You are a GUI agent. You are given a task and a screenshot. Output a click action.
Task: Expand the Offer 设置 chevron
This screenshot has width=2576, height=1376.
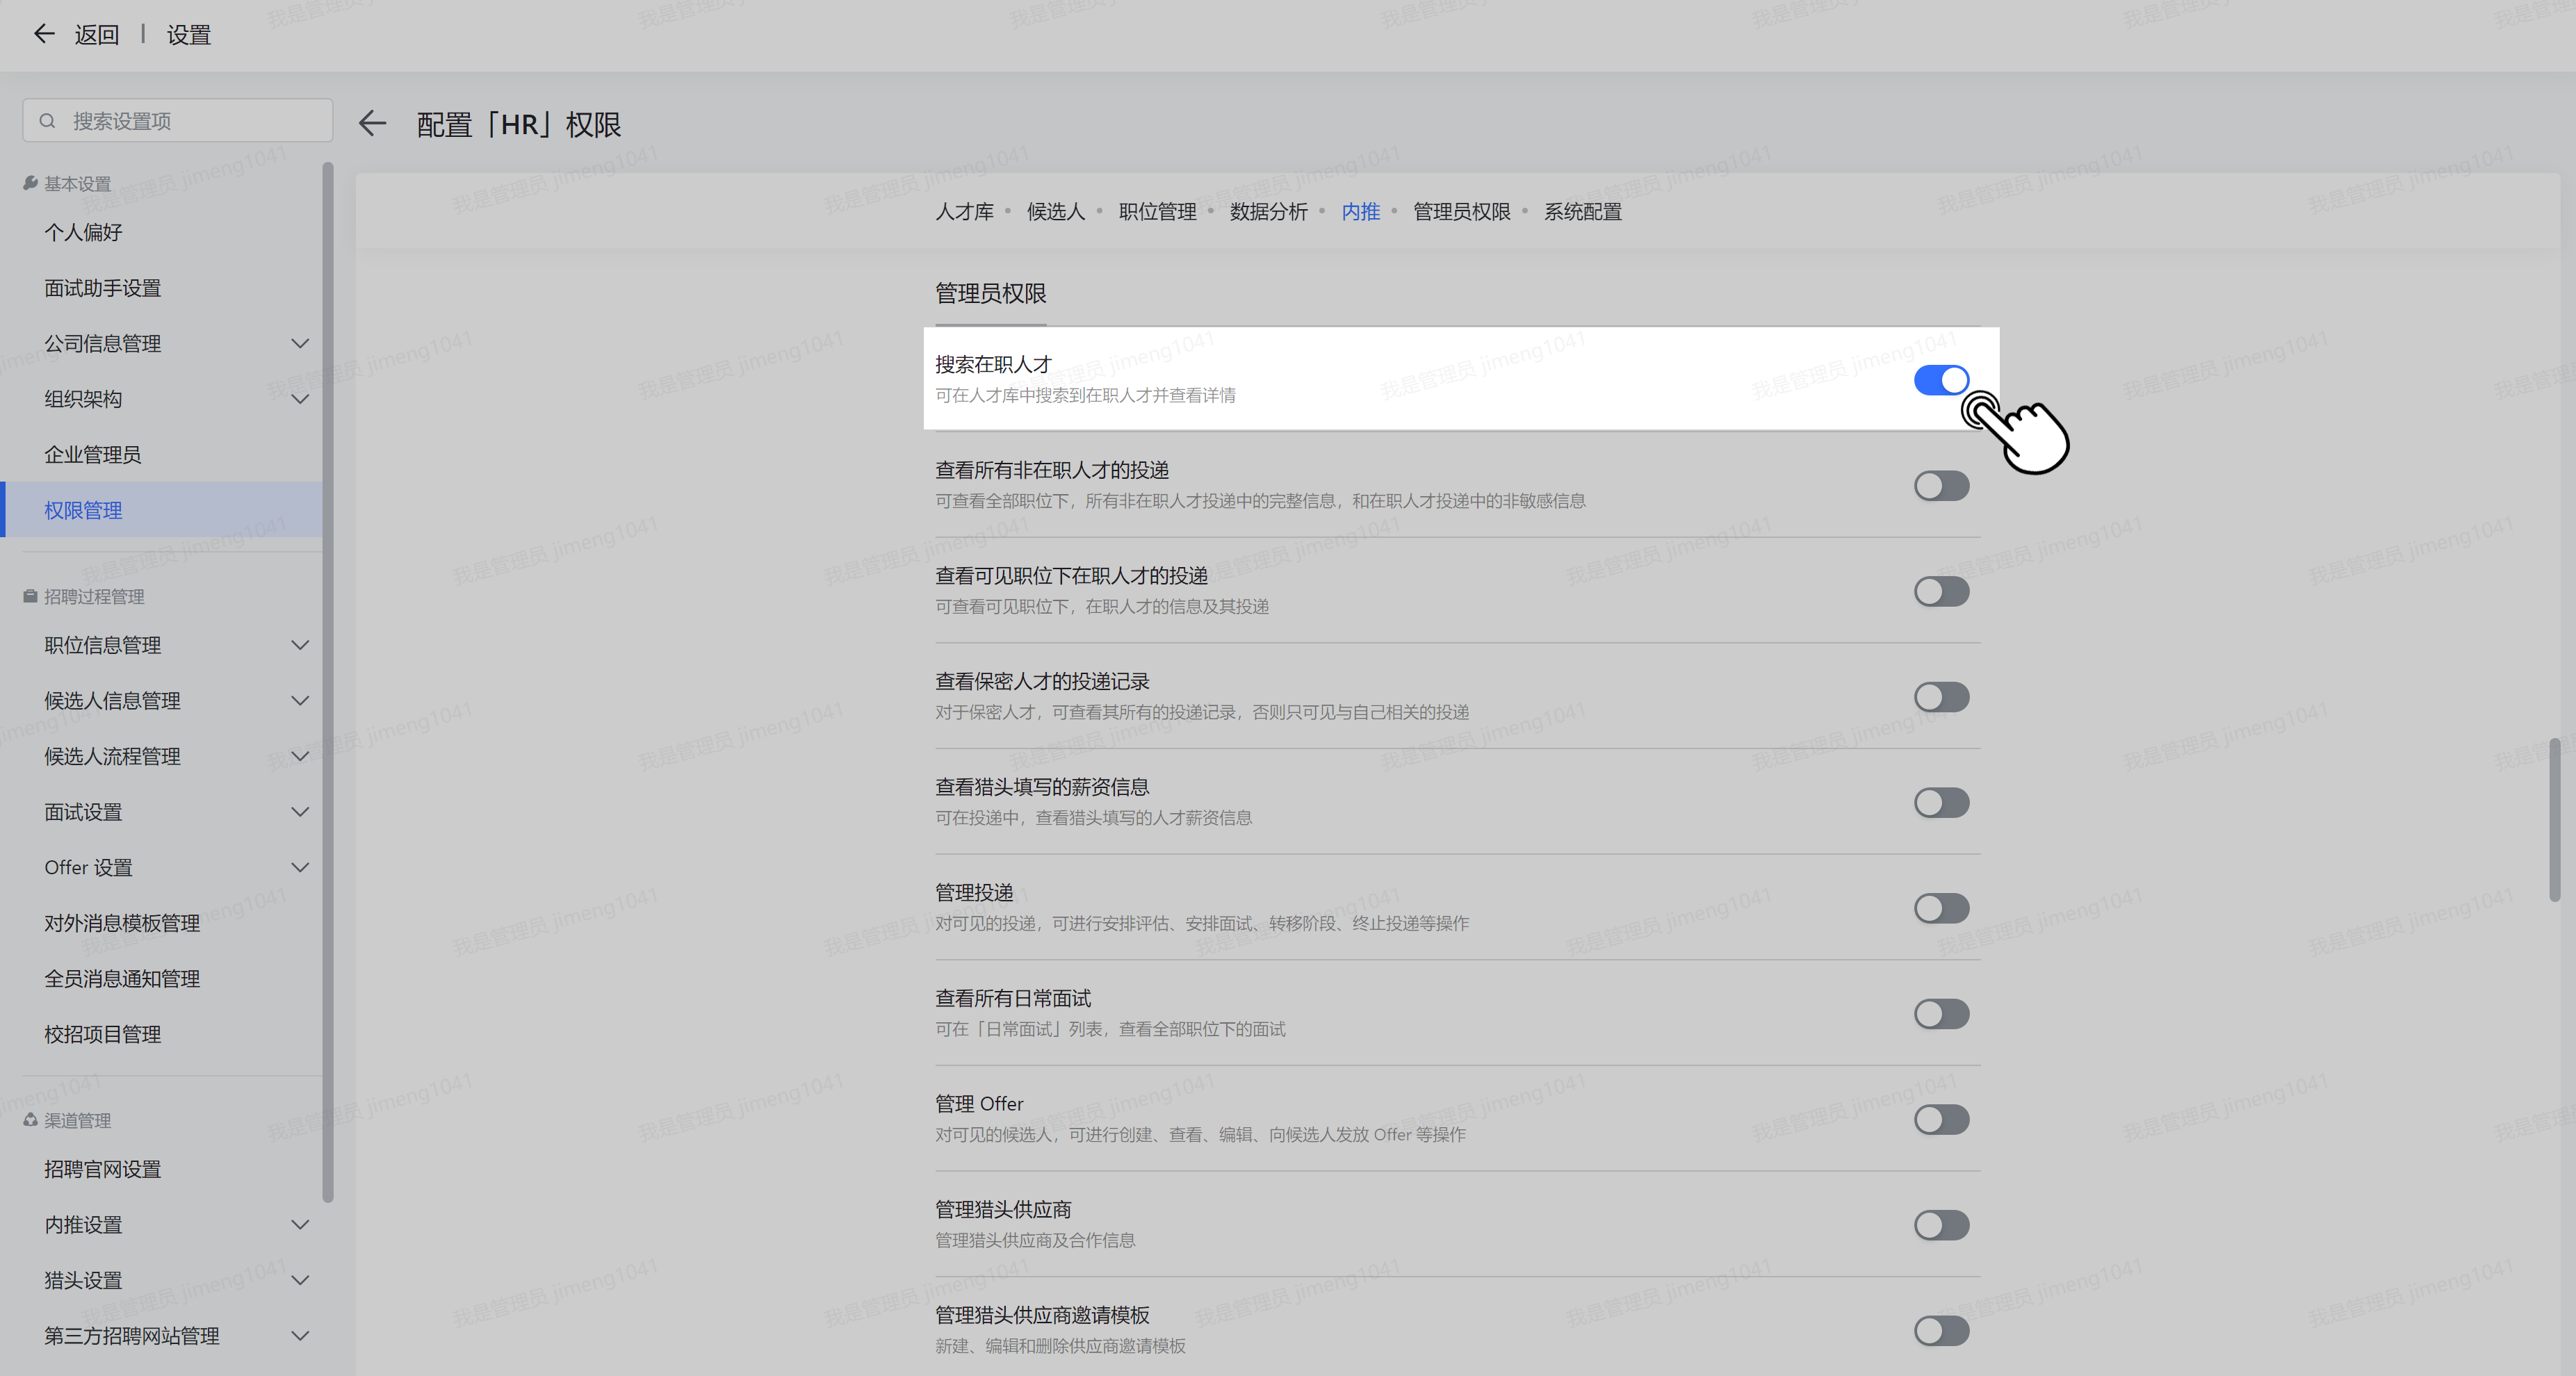(300, 867)
